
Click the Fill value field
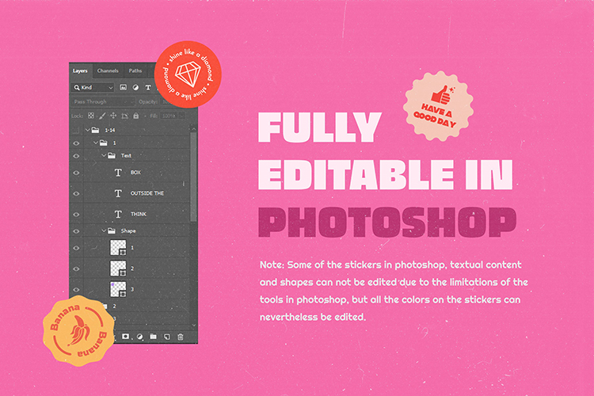(x=168, y=116)
